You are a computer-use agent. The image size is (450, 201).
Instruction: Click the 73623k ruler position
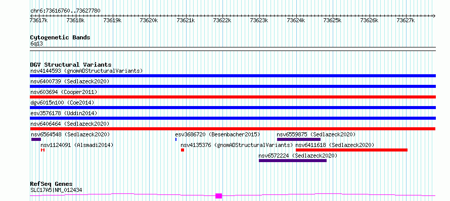click(259, 20)
